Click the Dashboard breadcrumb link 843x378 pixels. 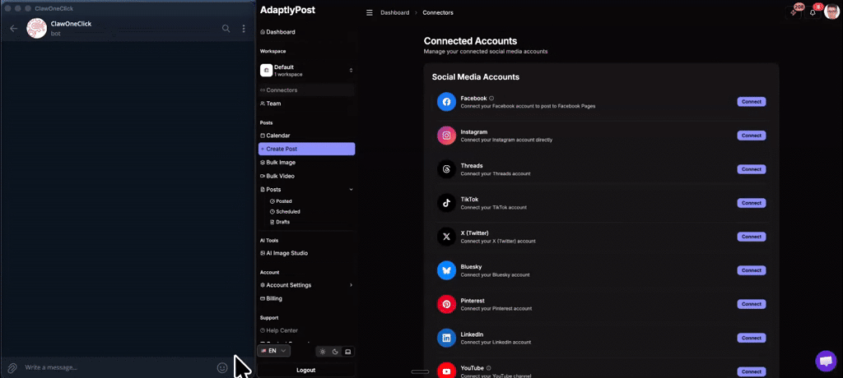[x=394, y=12]
